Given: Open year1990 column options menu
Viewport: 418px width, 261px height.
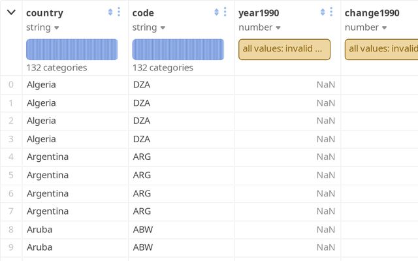Looking at the screenshot, I should click(x=331, y=12).
